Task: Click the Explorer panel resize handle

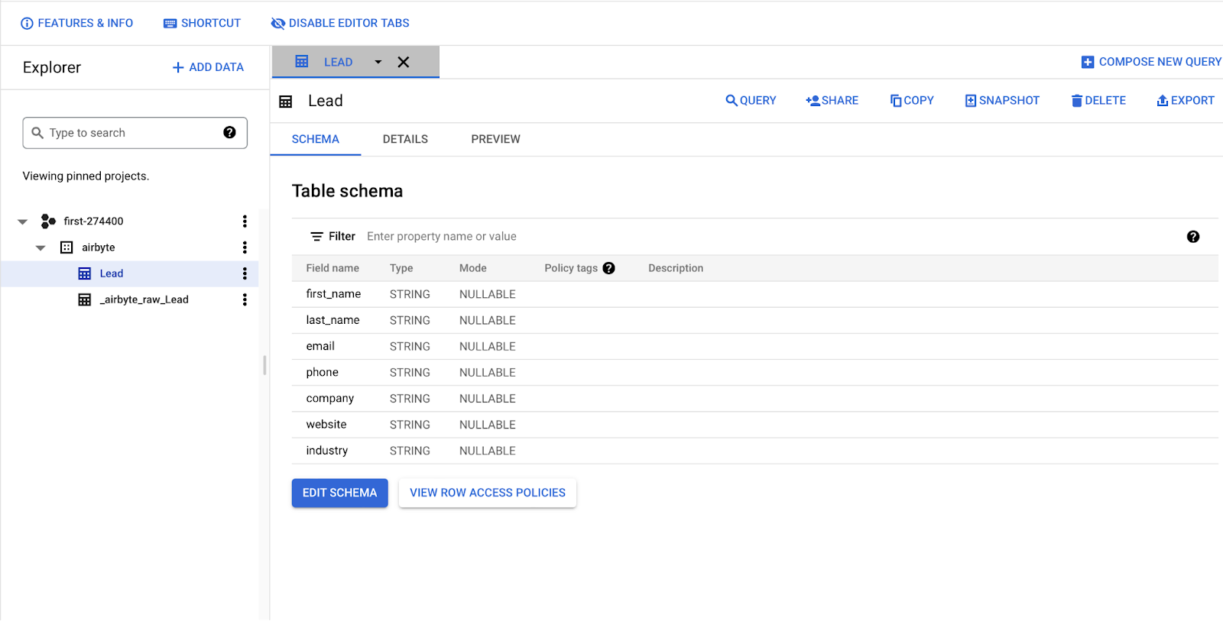Action: point(264,365)
